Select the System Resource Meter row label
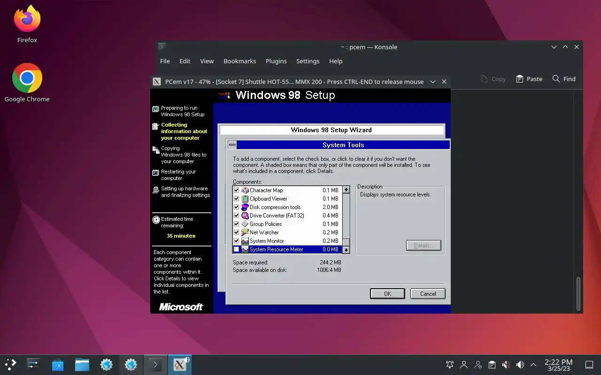Image resolution: width=601 pixels, height=375 pixels. [277, 249]
